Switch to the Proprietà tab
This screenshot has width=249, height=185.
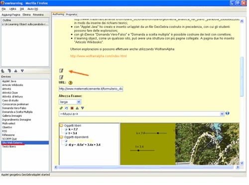click(x=71, y=14)
